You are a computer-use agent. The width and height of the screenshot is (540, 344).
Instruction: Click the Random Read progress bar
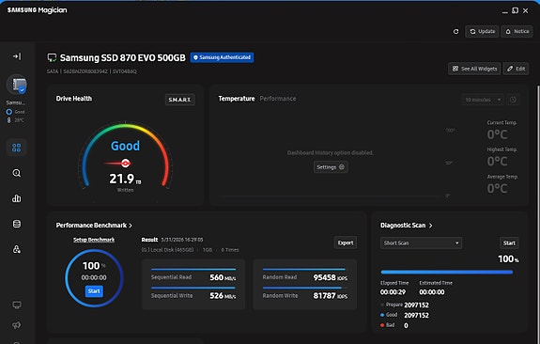[x=304, y=269]
